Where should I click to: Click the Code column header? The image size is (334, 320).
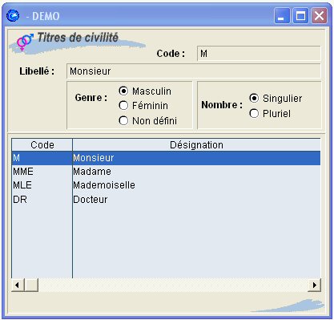click(42, 145)
